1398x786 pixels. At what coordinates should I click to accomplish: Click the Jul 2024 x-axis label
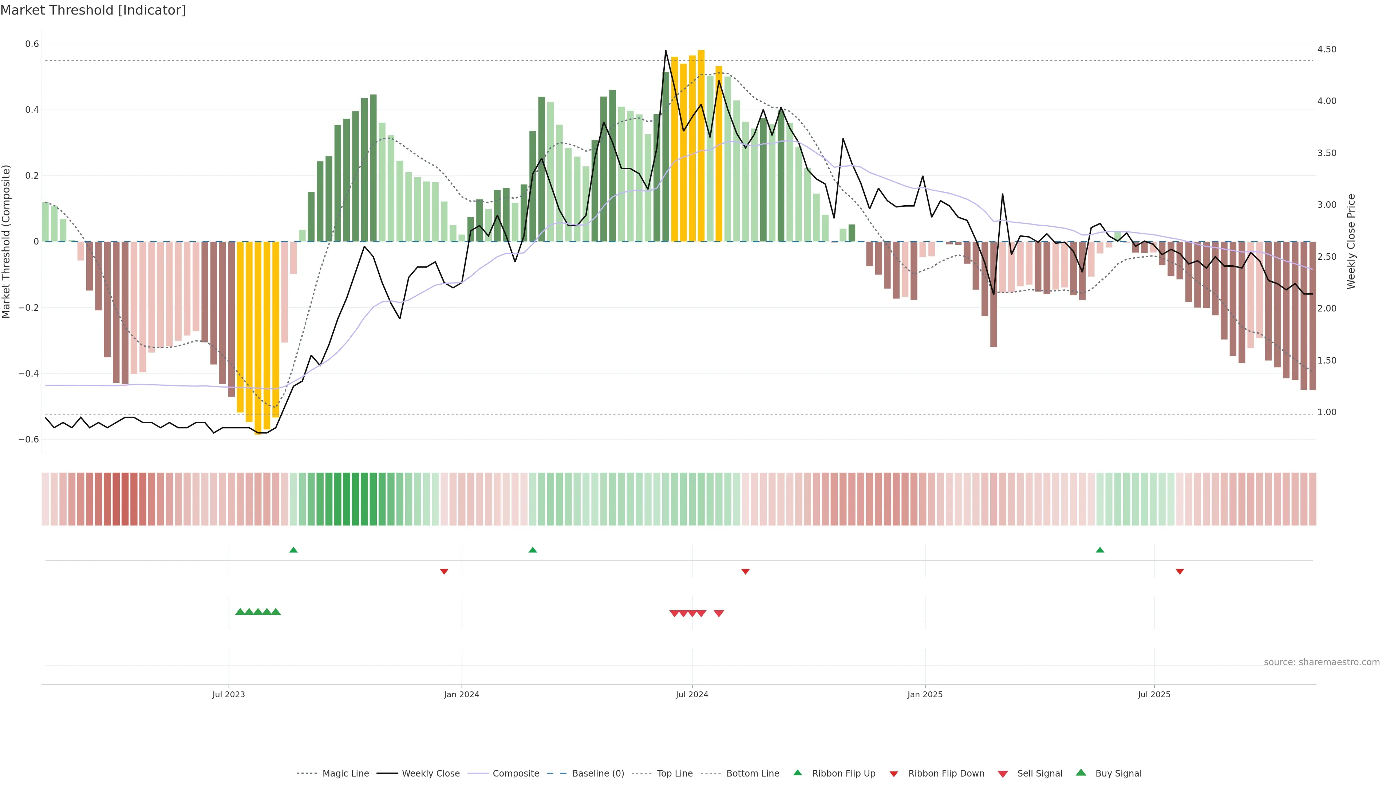click(692, 694)
